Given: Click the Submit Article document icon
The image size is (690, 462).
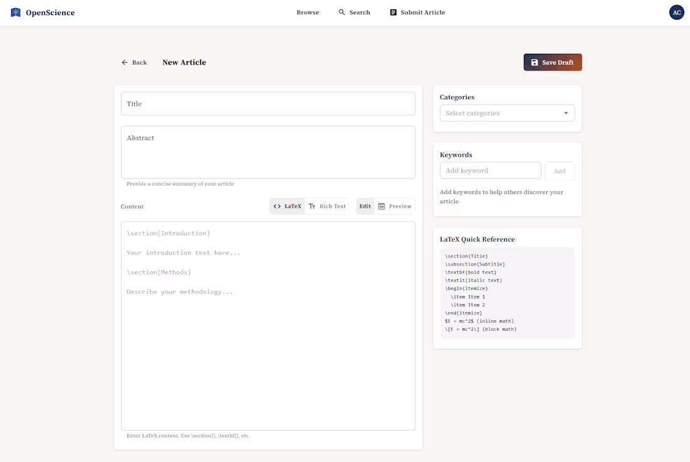Looking at the screenshot, I should click(393, 13).
